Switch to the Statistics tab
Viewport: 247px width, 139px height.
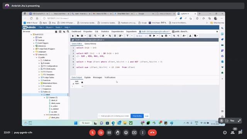click(x=105, y=32)
